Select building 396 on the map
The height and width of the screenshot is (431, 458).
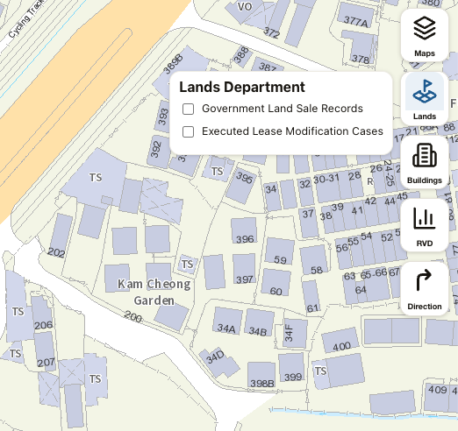point(244,230)
